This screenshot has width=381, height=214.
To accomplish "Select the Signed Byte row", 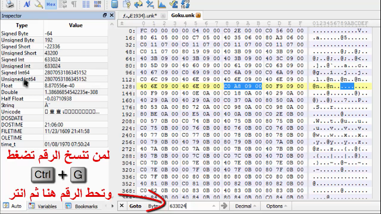I will point(54,33).
